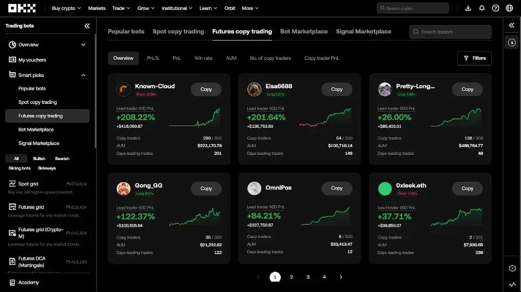This screenshot has width=521, height=292.
Task: Open the Spot grid bot icon
Action: click(x=13, y=183)
